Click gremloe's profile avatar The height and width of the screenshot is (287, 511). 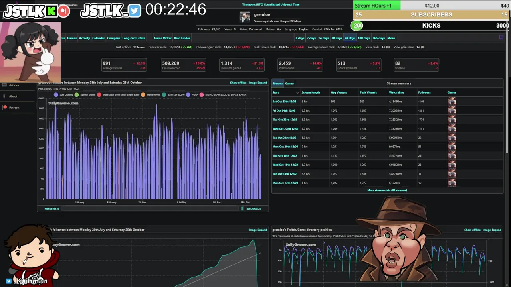(245, 17)
